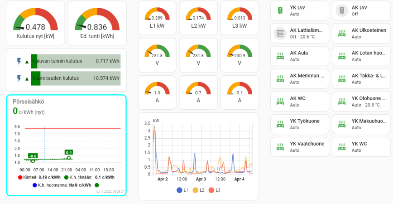This screenshot has height=204, width=393.
Task: Click the AK Aula heater icon
Action: point(280,56)
